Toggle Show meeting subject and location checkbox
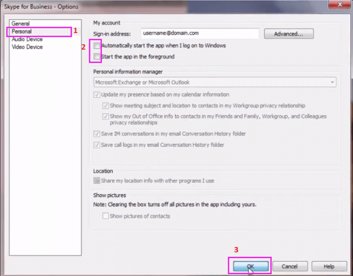 pyautogui.click(x=106, y=106)
